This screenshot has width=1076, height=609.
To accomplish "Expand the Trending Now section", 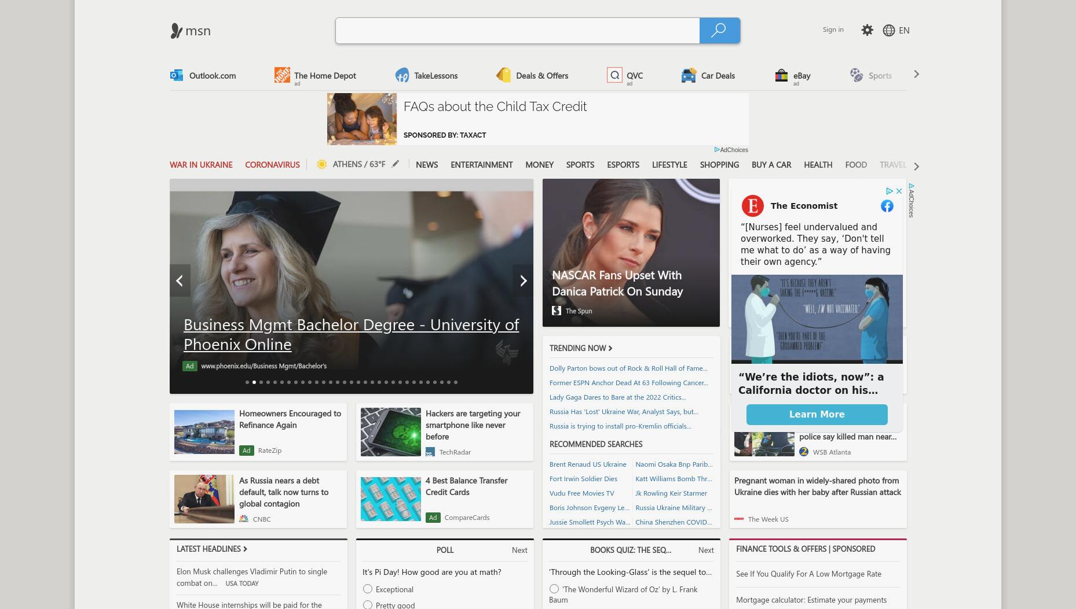I will (581, 348).
